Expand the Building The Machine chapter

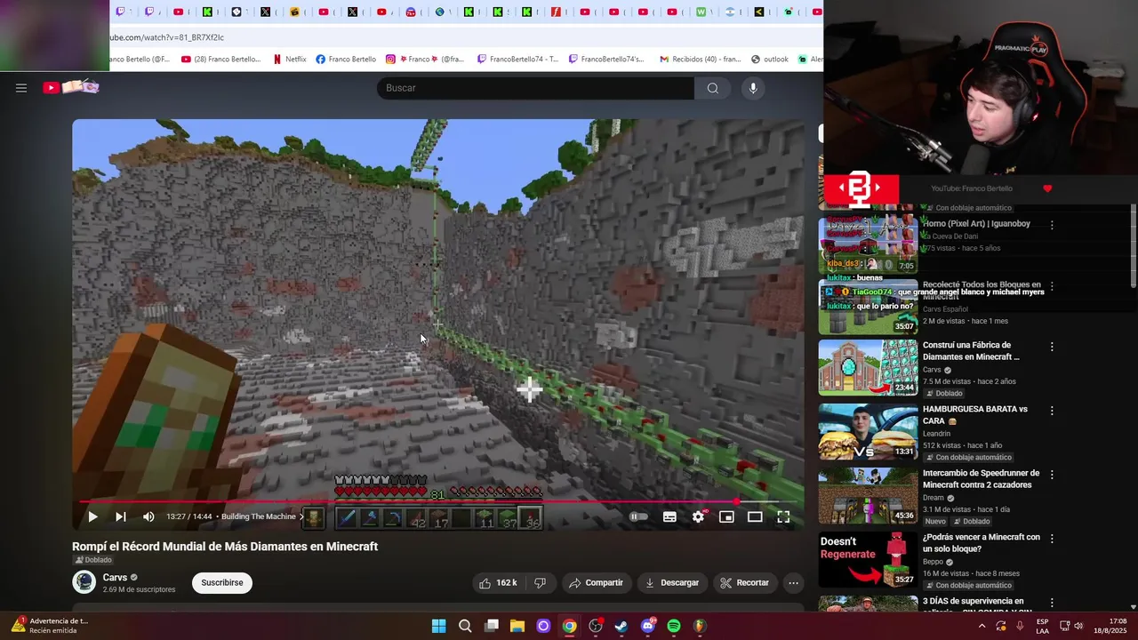tap(262, 516)
